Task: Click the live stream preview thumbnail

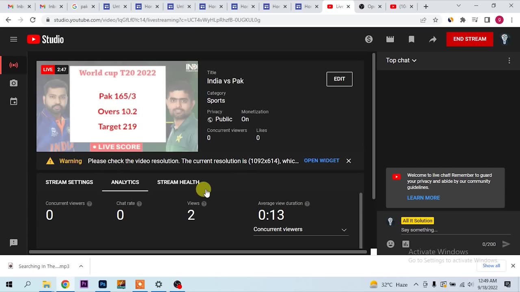Action: (x=117, y=106)
